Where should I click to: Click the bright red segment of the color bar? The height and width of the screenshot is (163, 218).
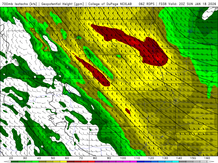pos(91,161)
